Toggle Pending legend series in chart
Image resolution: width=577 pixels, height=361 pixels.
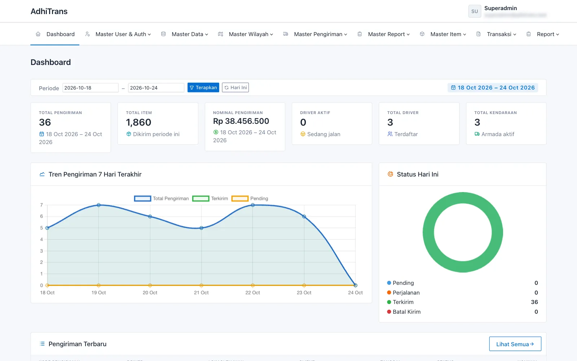pyautogui.click(x=250, y=199)
